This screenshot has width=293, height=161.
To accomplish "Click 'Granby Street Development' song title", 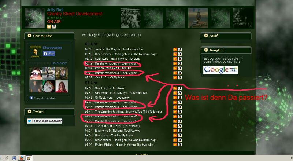I will [75, 14].
